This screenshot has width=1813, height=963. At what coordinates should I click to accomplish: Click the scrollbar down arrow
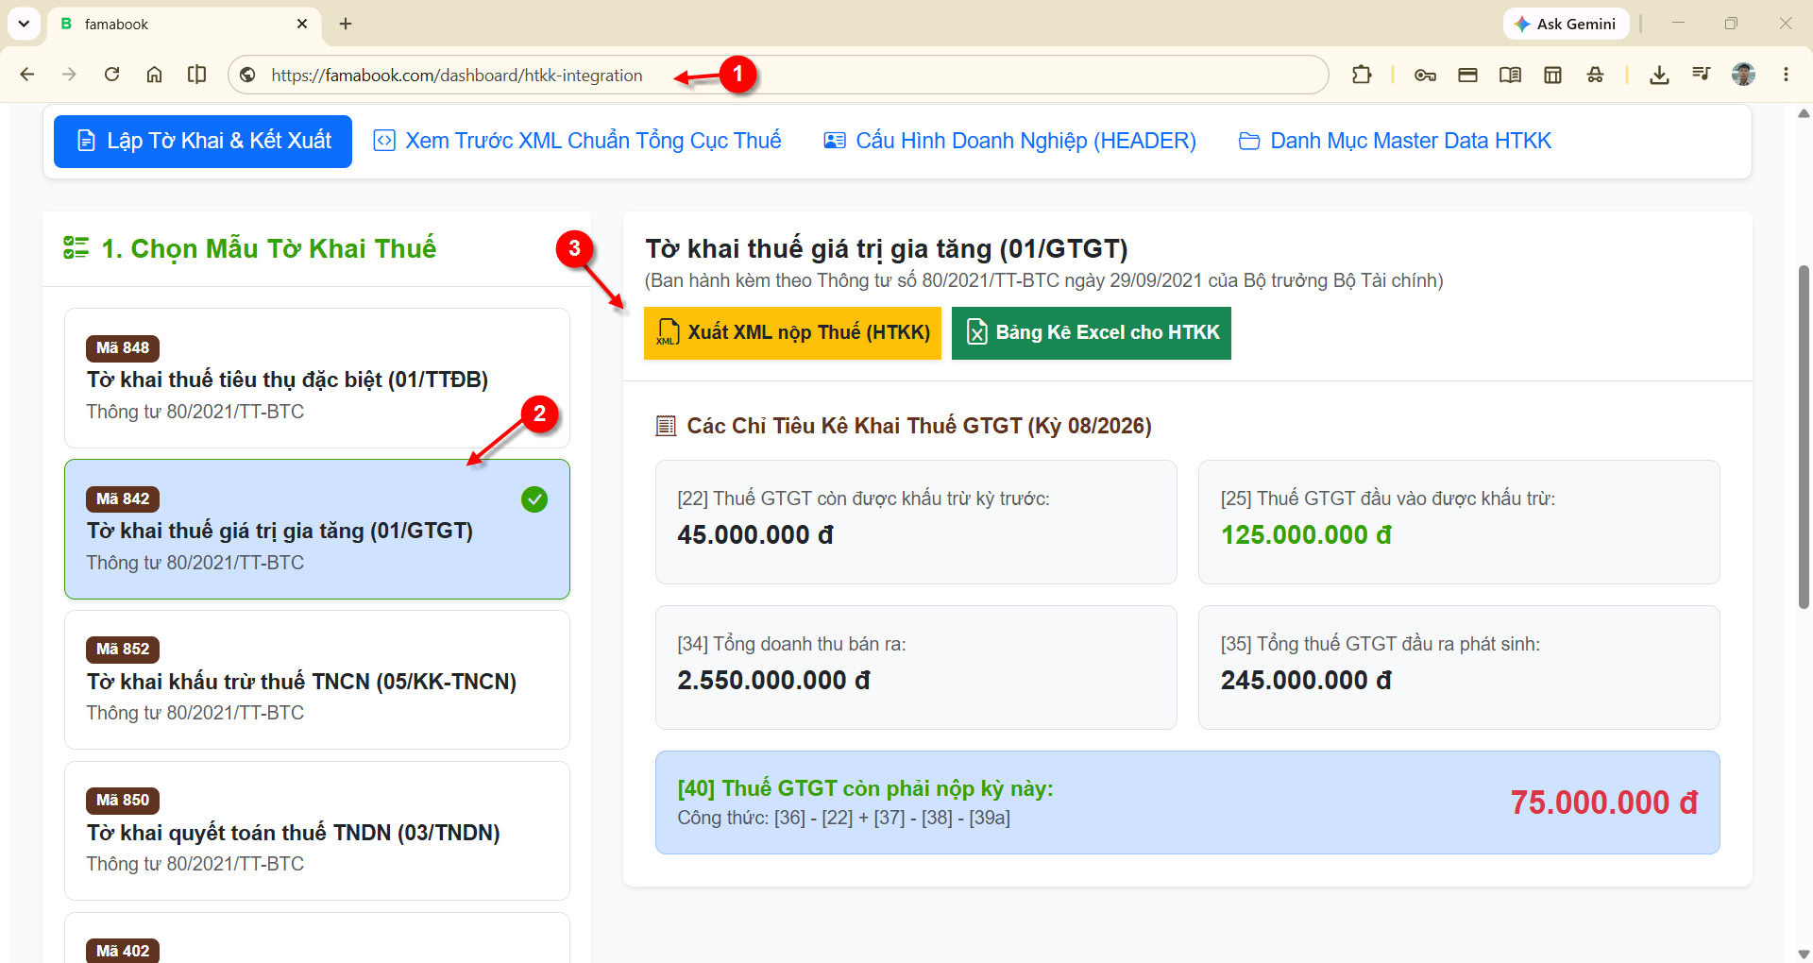point(1804,954)
